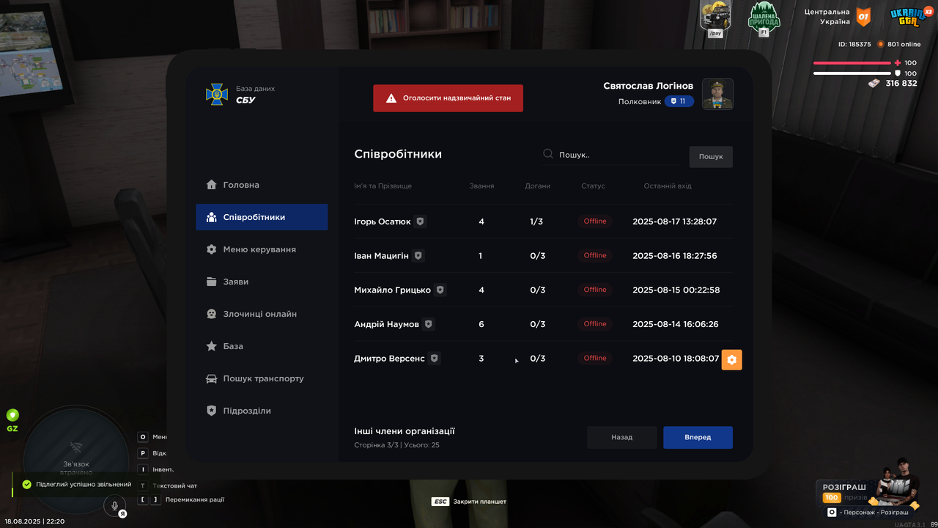Open Пошук транспорту section

point(262,378)
